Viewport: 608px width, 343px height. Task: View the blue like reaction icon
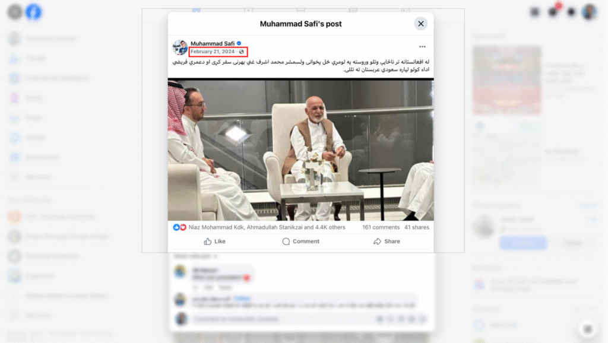pyautogui.click(x=176, y=227)
